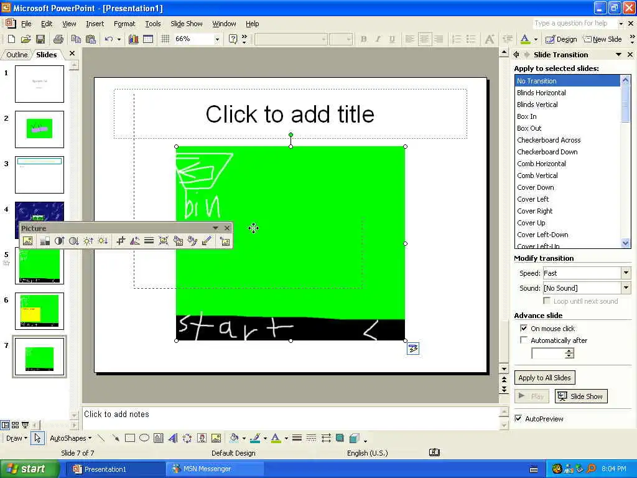Select the Rectangle drawing tool
The width and height of the screenshot is (637, 478).
pyautogui.click(x=130, y=438)
